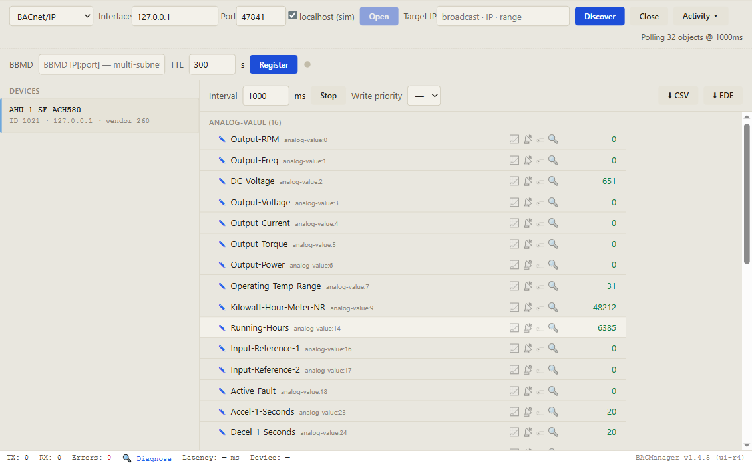752x465 pixels.
Task: Open the BACnet/IP protocol dropdown
Action: 51,17
